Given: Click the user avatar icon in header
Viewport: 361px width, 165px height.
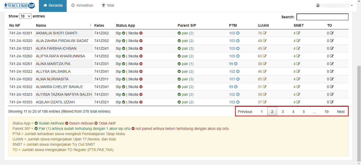Looking at the screenshot, I should coord(318,6).
